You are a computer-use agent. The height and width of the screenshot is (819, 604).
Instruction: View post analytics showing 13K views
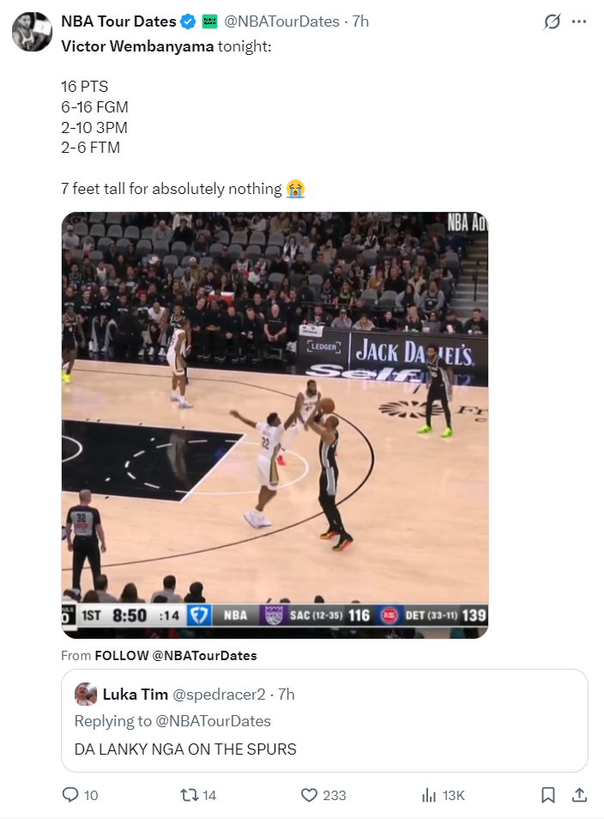click(430, 795)
